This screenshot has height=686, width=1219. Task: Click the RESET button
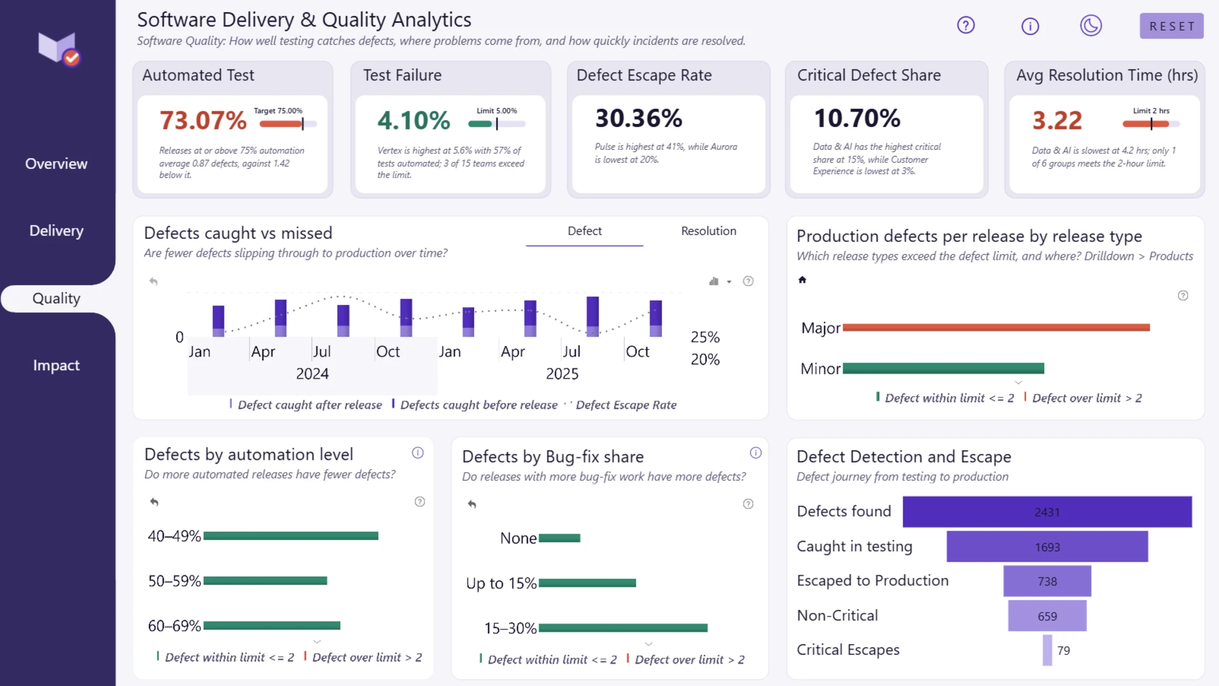pos(1171,26)
